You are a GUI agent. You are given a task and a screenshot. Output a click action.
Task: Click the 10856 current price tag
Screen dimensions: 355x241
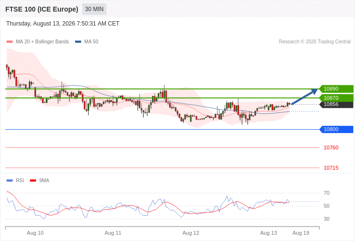(x=336, y=105)
